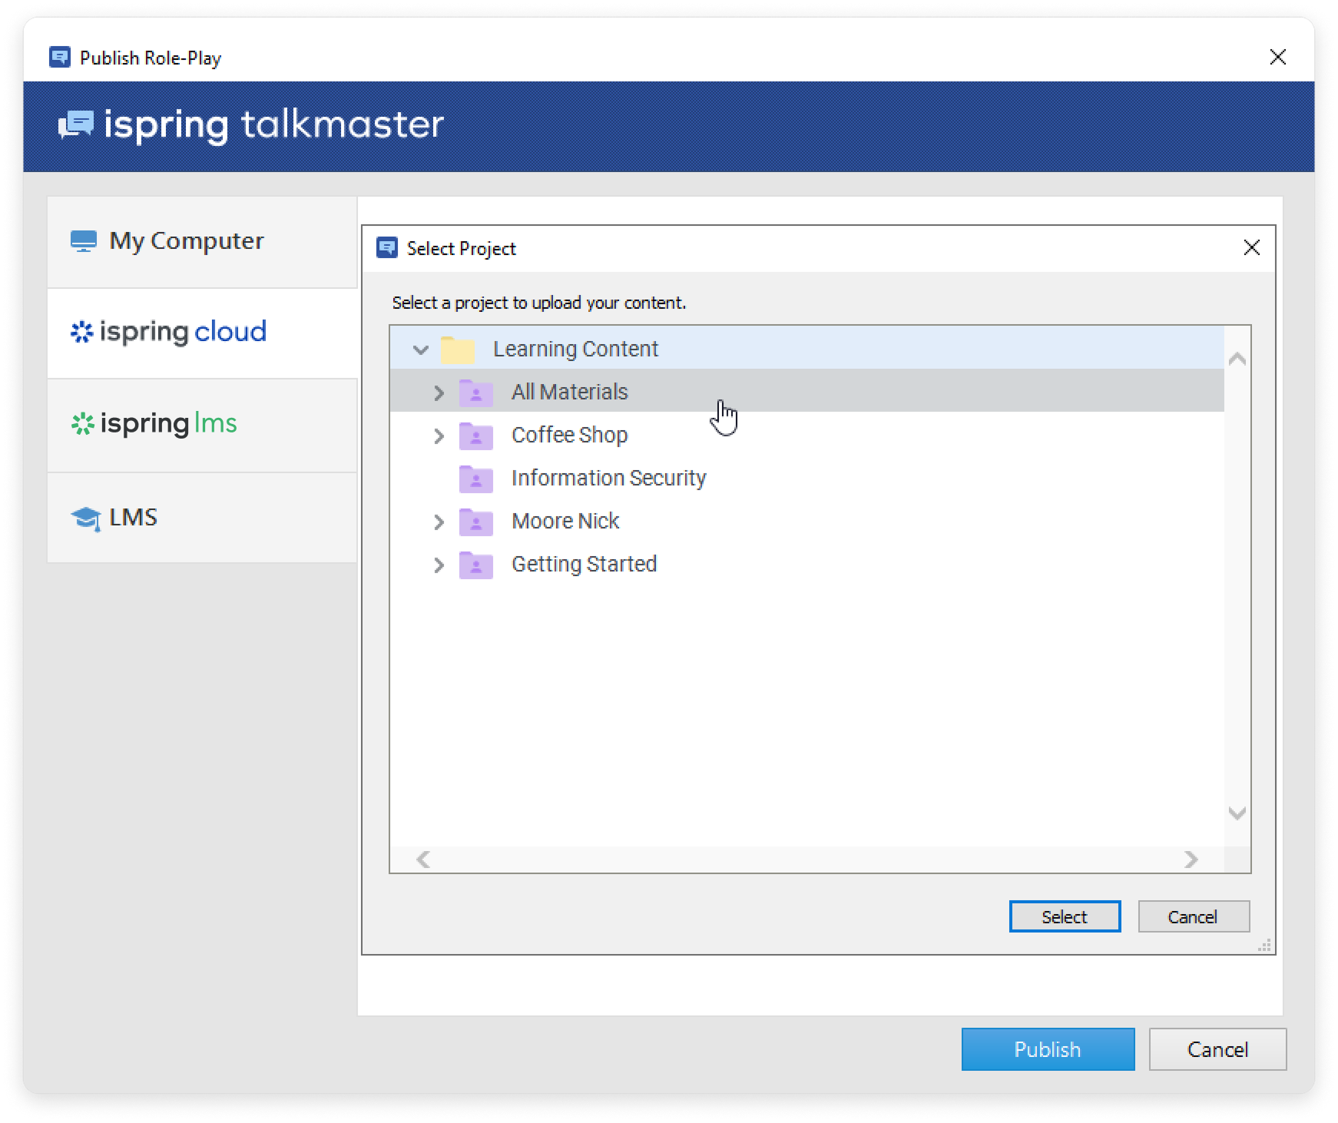This screenshot has width=1338, height=1123.
Task: Click the Moore Nick folder icon
Action: [476, 522]
